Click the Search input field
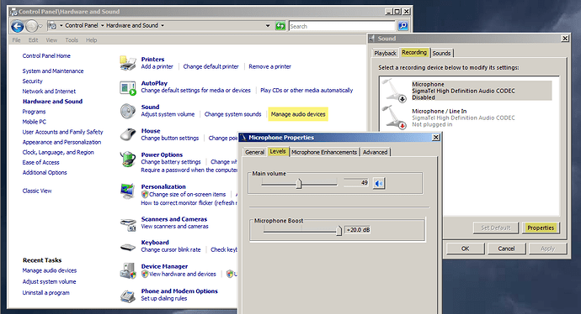 pyautogui.click(x=342, y=26)
